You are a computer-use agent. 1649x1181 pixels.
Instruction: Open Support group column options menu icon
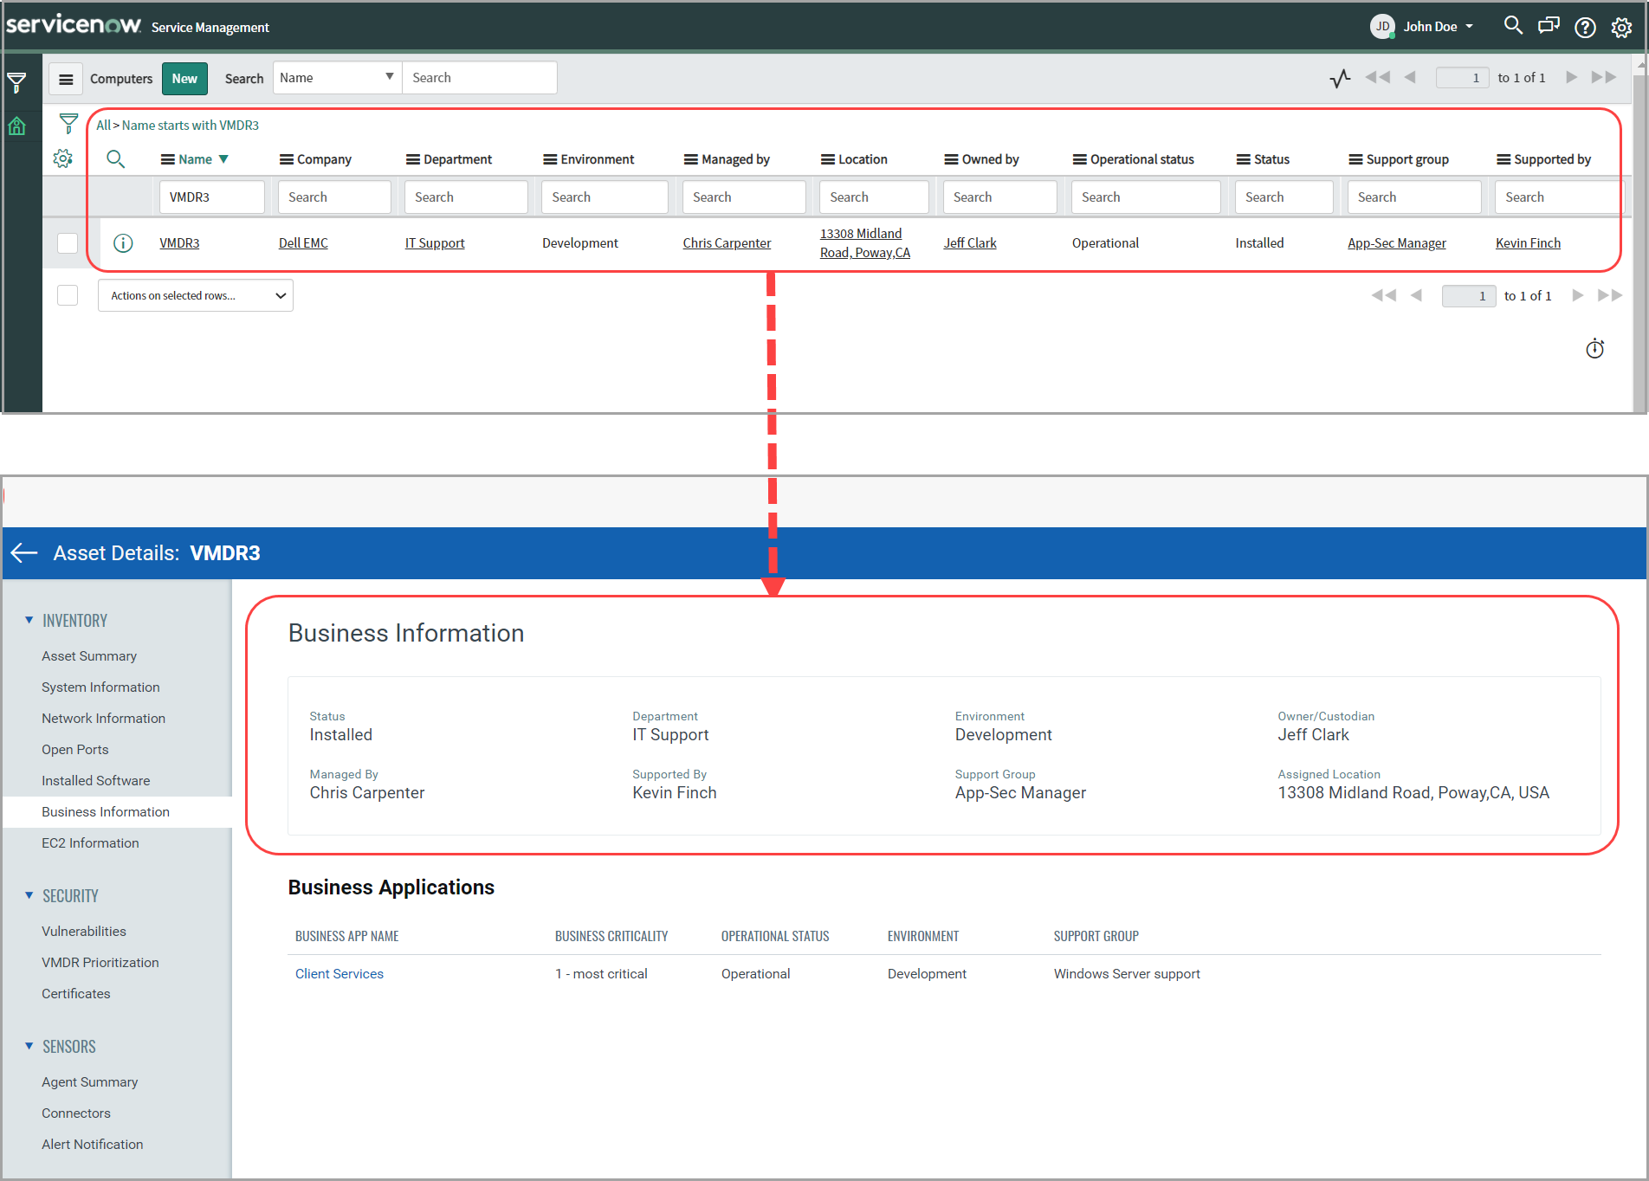point(1355,159)
